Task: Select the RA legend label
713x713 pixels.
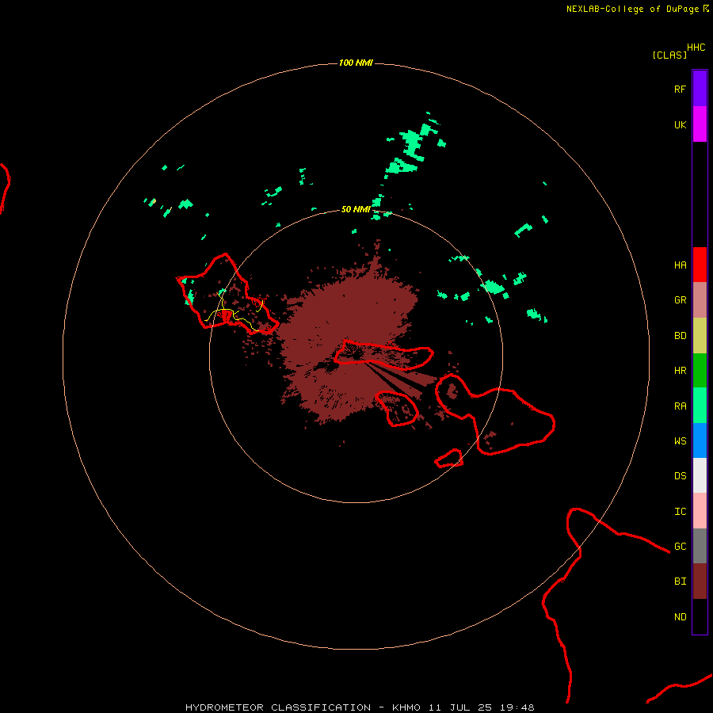Action: 680,406
